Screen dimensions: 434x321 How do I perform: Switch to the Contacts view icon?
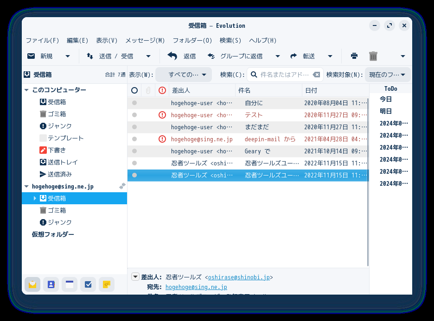(51, 284)
